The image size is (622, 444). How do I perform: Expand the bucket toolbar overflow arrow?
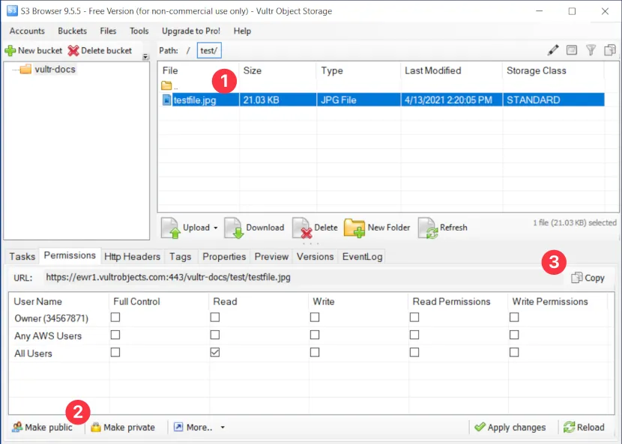click(x=145, y=57)
